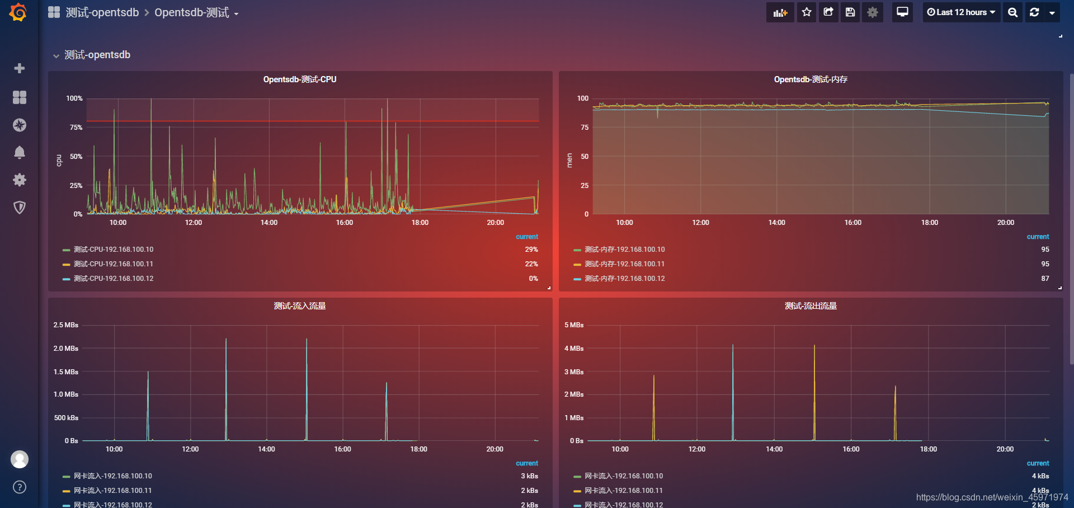1074x508 pixels.
Task: Toggle 网卡流入-192.168.100.10 in 流出流量 legend
Action: coord(624,476)
